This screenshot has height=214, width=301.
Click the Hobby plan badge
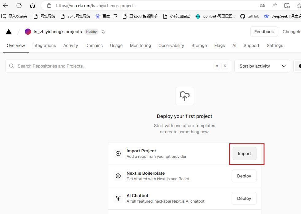click(x=91, y=32)
